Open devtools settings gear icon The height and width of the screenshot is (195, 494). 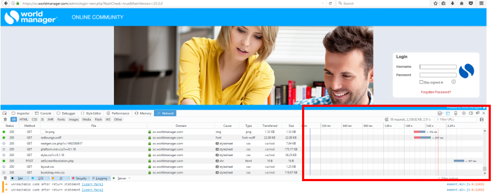[464, 113]
